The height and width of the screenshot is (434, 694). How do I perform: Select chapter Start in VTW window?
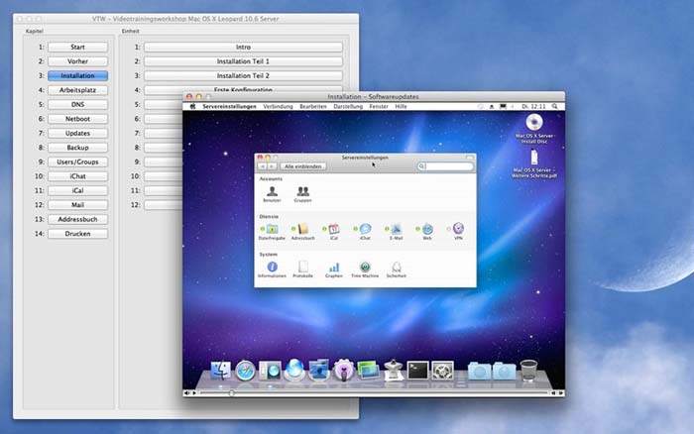(77, 47)
